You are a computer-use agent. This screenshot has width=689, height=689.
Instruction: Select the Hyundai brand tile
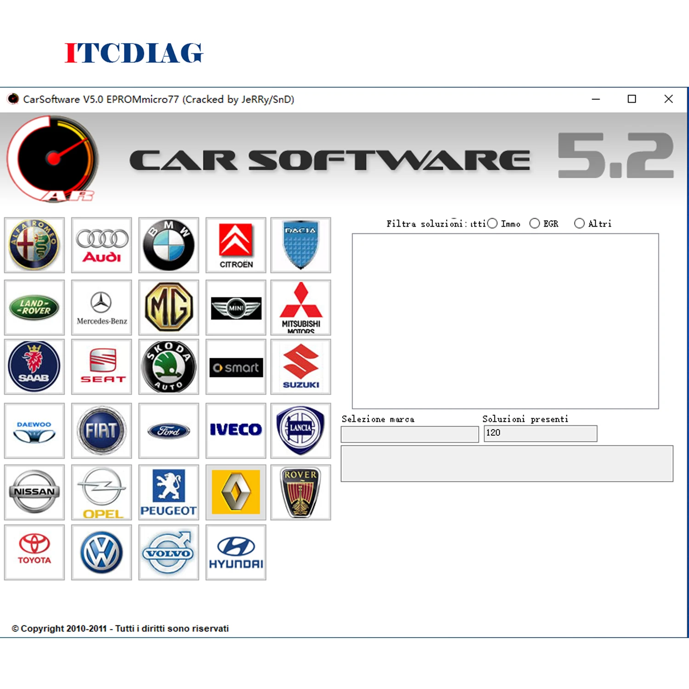pos(236,552)
